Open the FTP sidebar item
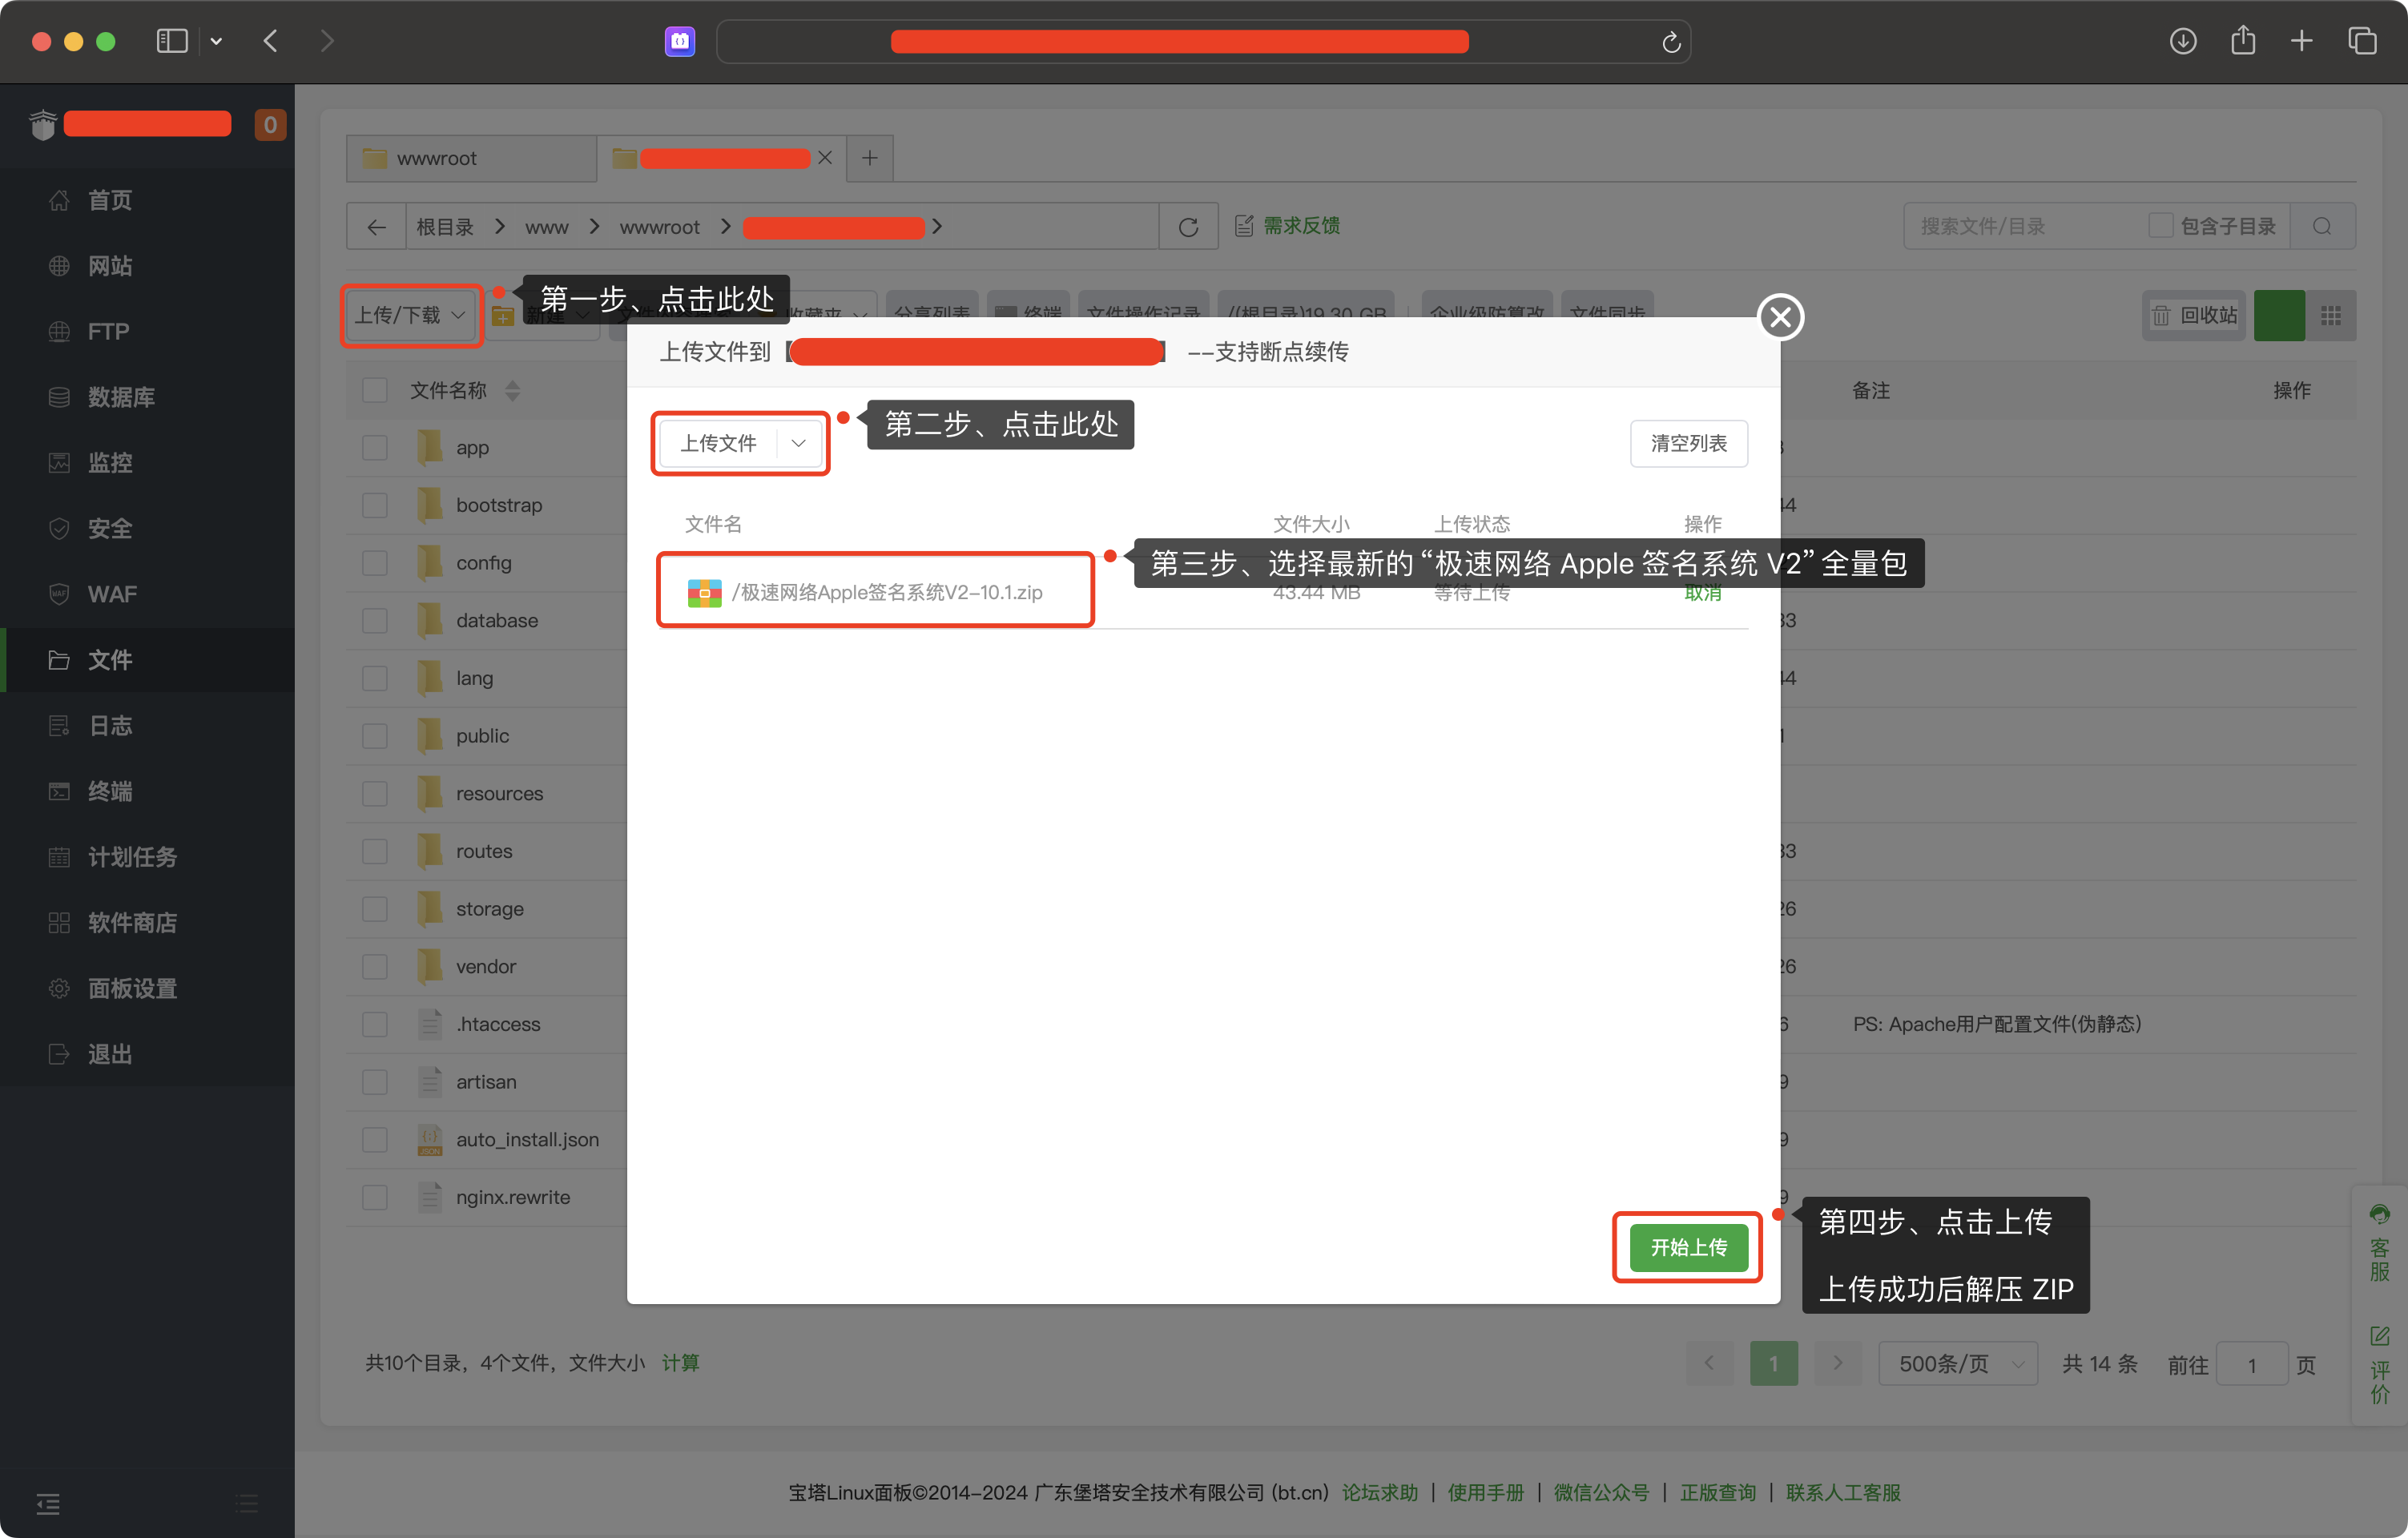 pos(108,331)
